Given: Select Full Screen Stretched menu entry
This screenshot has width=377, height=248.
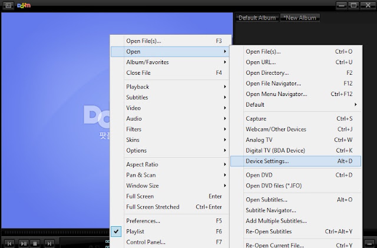Looking at the screenshot, I should coord(170,207).
